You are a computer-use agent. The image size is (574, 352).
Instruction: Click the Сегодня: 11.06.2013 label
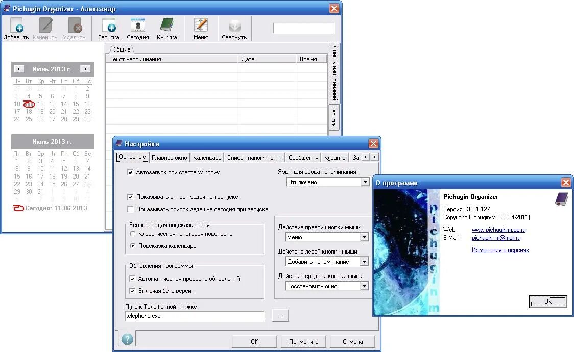56,208
